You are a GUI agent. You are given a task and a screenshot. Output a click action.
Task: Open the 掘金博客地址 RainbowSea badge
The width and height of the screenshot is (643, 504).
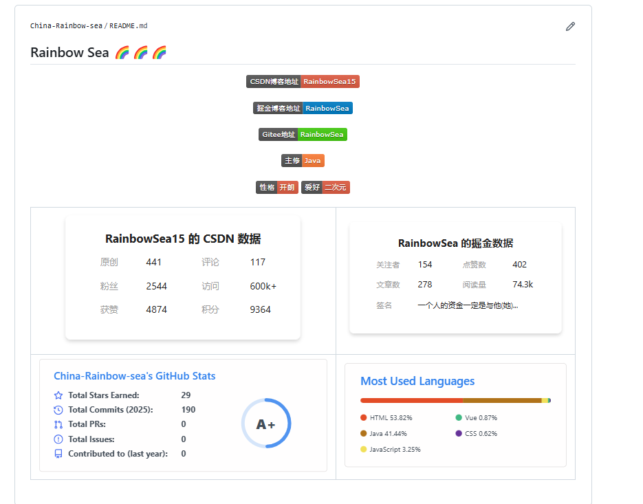pos(303,108)
